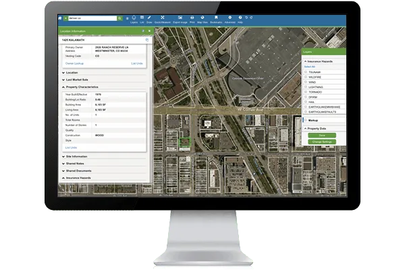The width and height of the screenshot is (405, 270).
Task: Activate the Quick Measure tool
Action: pyautogui.click(x=163, y=20)
